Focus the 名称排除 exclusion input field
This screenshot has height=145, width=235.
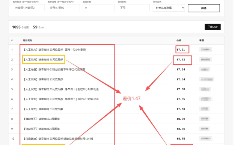coord(64,8)
